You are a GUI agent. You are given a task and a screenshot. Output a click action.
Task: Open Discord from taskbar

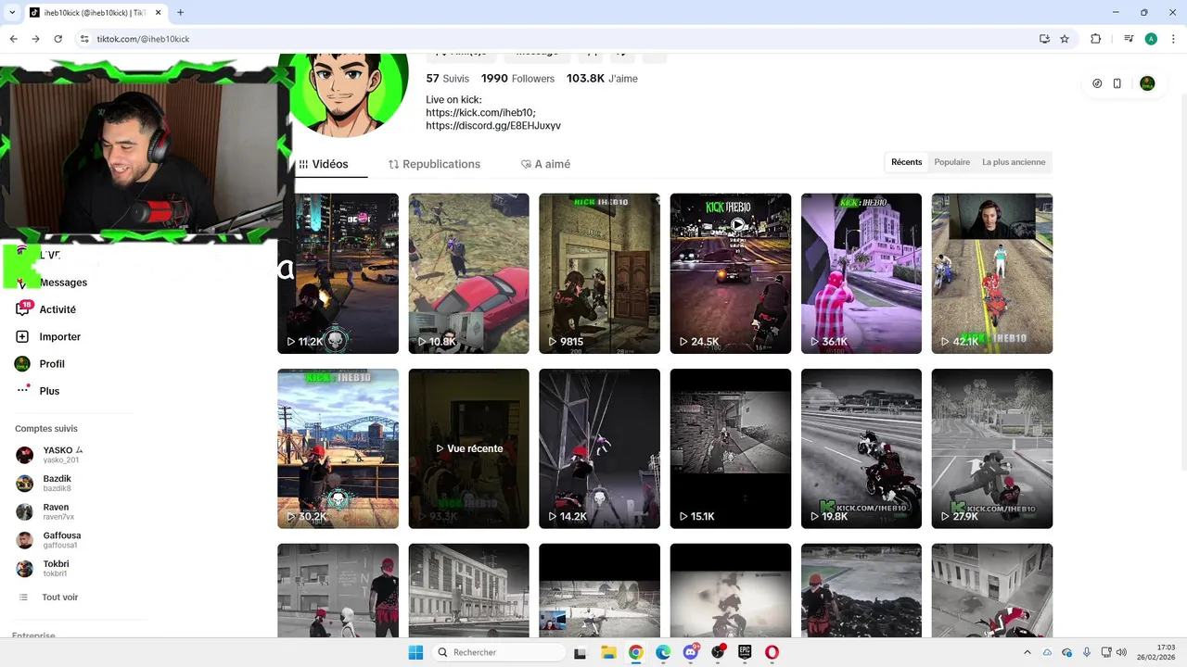690,652
